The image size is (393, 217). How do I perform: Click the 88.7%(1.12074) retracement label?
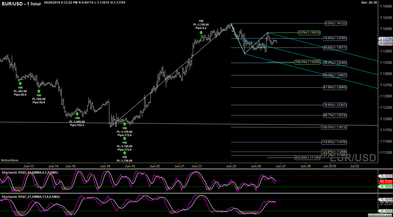[x=335, y=115]
